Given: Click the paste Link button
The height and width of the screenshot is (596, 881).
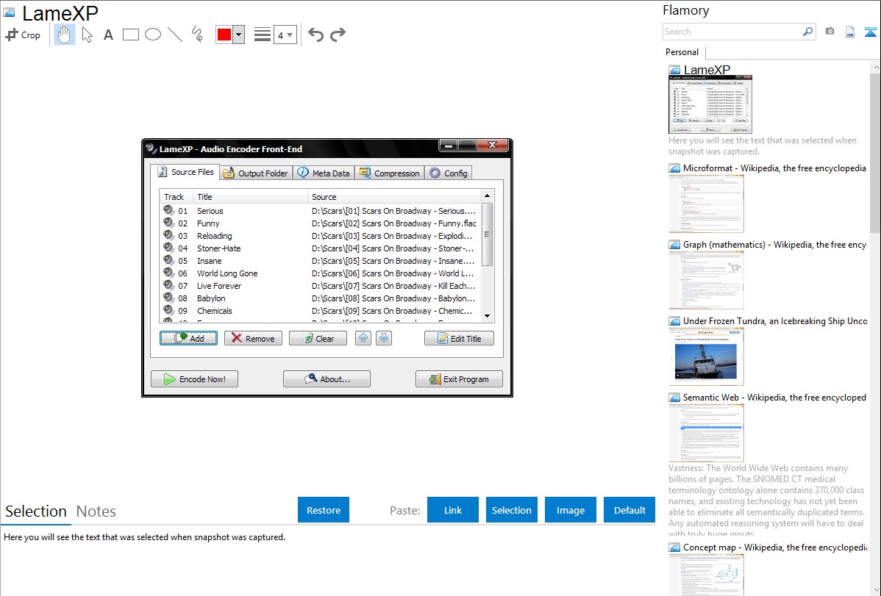Looking at the screenshot, I should pyautogui.click(x=453, y=510).
